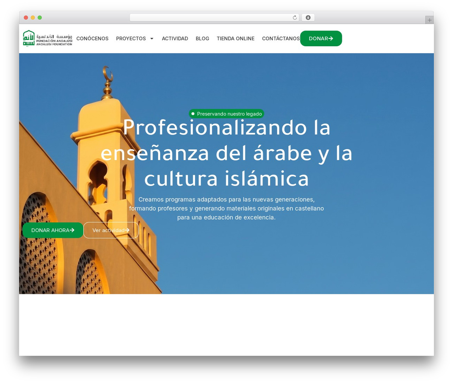This screenshot has height=383, width=453.
Task: Open the CONTÁCTANOS menu item
Action: pos(281,39)
